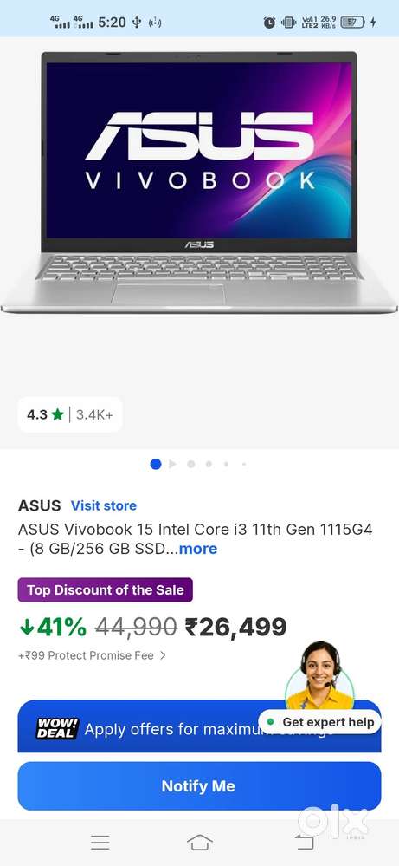Open the Visit store link
Screen dimensions: 399x866
104,505
